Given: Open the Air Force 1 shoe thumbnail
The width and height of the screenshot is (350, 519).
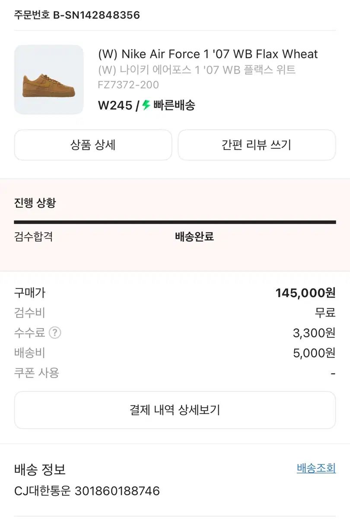Looking at the screenshot, I should [49, 80].
